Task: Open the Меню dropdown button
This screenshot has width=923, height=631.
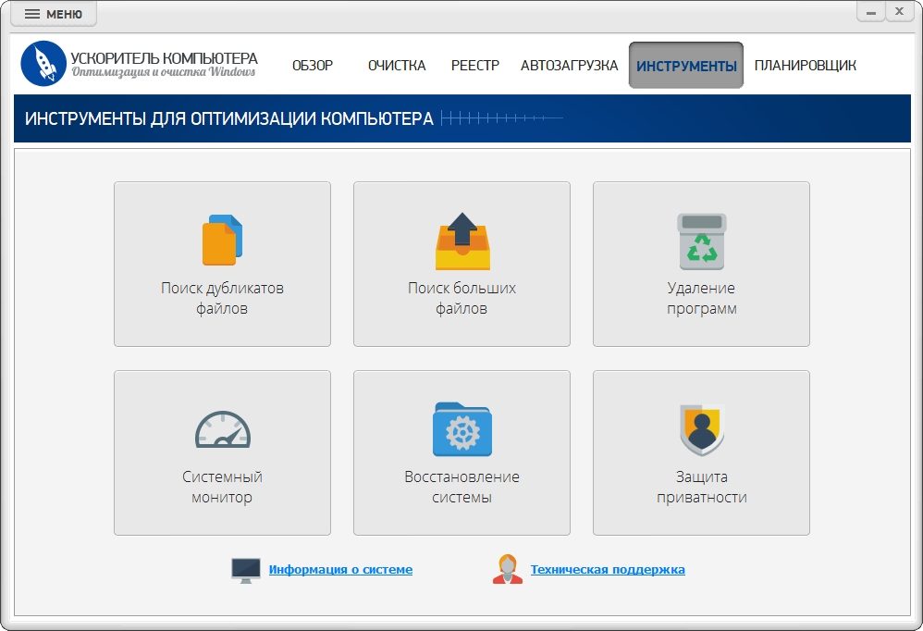Action: pyautogui.click(x=54, y=14)
